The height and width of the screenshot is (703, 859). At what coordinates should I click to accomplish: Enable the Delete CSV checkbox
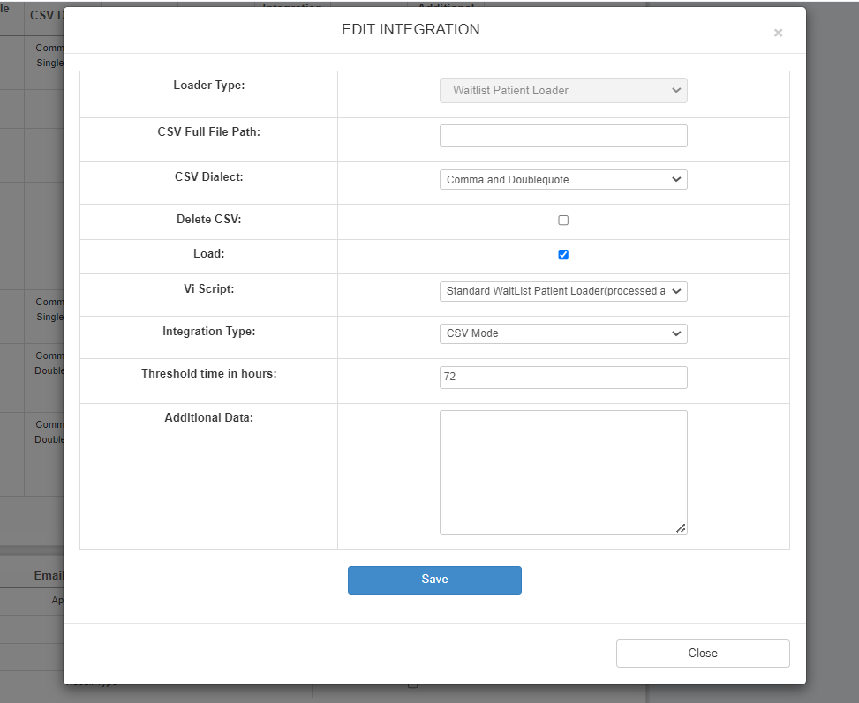coord(563,220)
